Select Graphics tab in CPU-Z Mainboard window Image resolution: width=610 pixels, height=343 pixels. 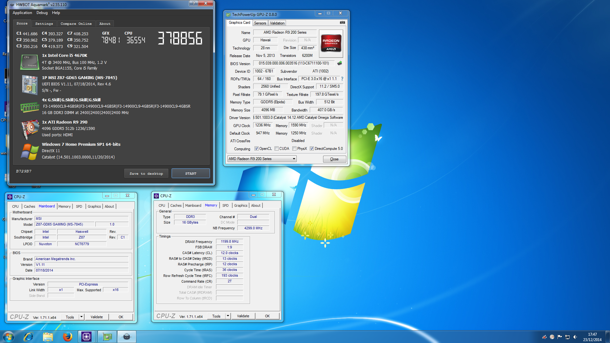point(94,206)
